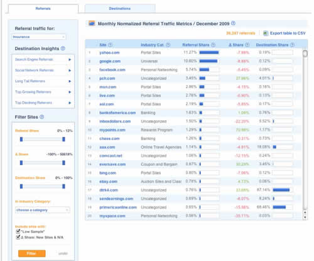Open bankofamerica.com site link
314x261 pixels.
pyautogui.click(x=117, y=113)
